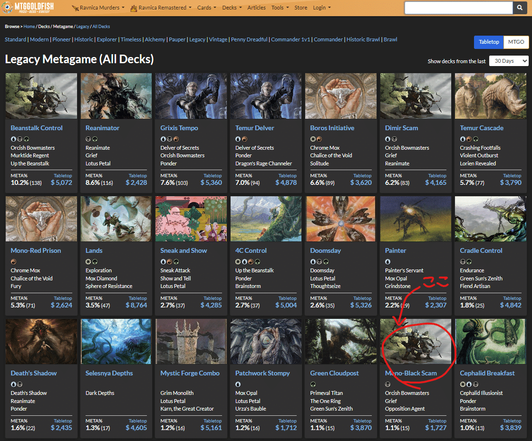Open the Doomsday deck artwork
This screenshot has width=532, height=441.
tap(341, 219)
